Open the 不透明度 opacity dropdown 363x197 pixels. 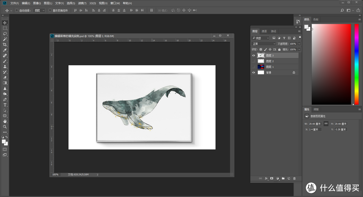pyautogui.click(x=298, y=43)
